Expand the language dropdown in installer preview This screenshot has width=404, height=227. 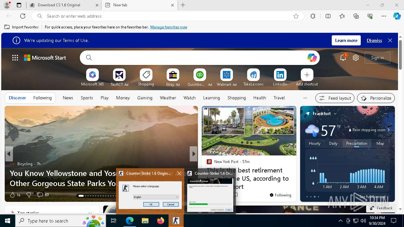177,197
